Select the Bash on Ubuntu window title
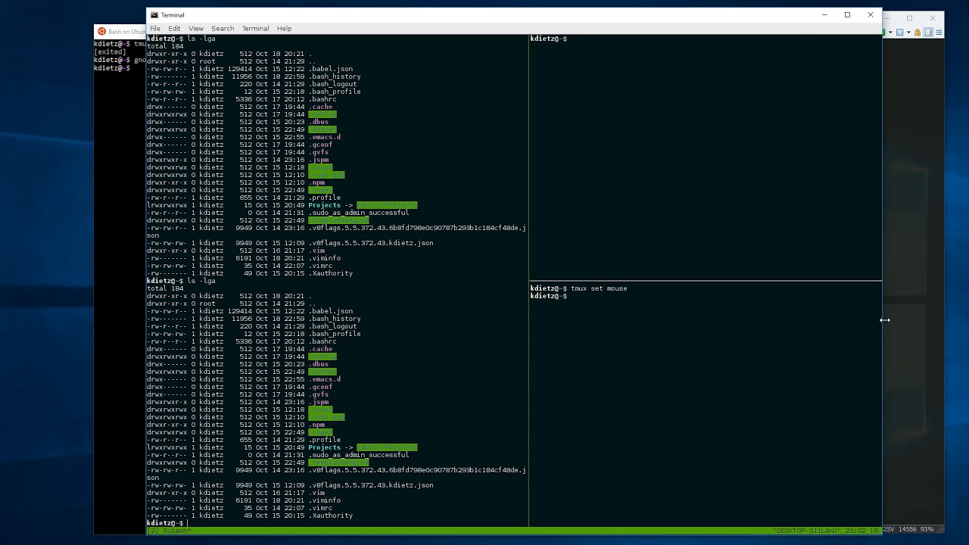 coord(126,32)
